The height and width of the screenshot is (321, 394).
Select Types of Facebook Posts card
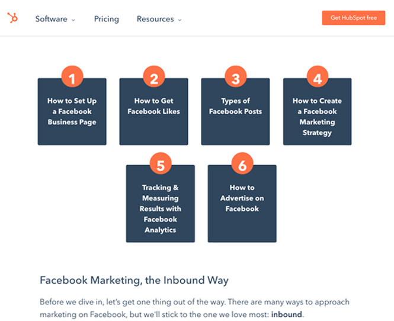point(235,111)
